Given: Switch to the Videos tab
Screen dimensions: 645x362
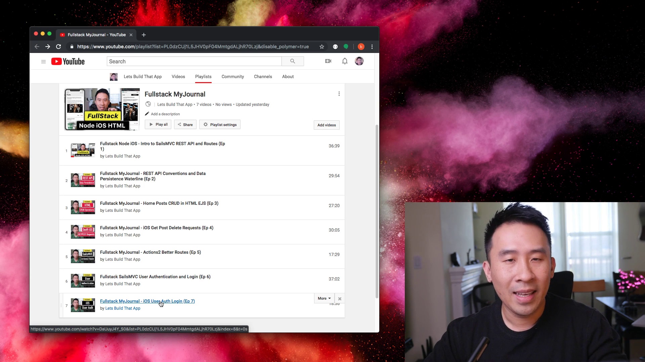Looking at the screenshot, I should click(x=178, y=77).
